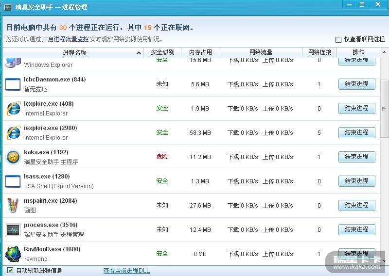Select RavMonD.exe (1680) process name
Image resolution: width=389 pixels, height=276 pixels.
(52, 249)
